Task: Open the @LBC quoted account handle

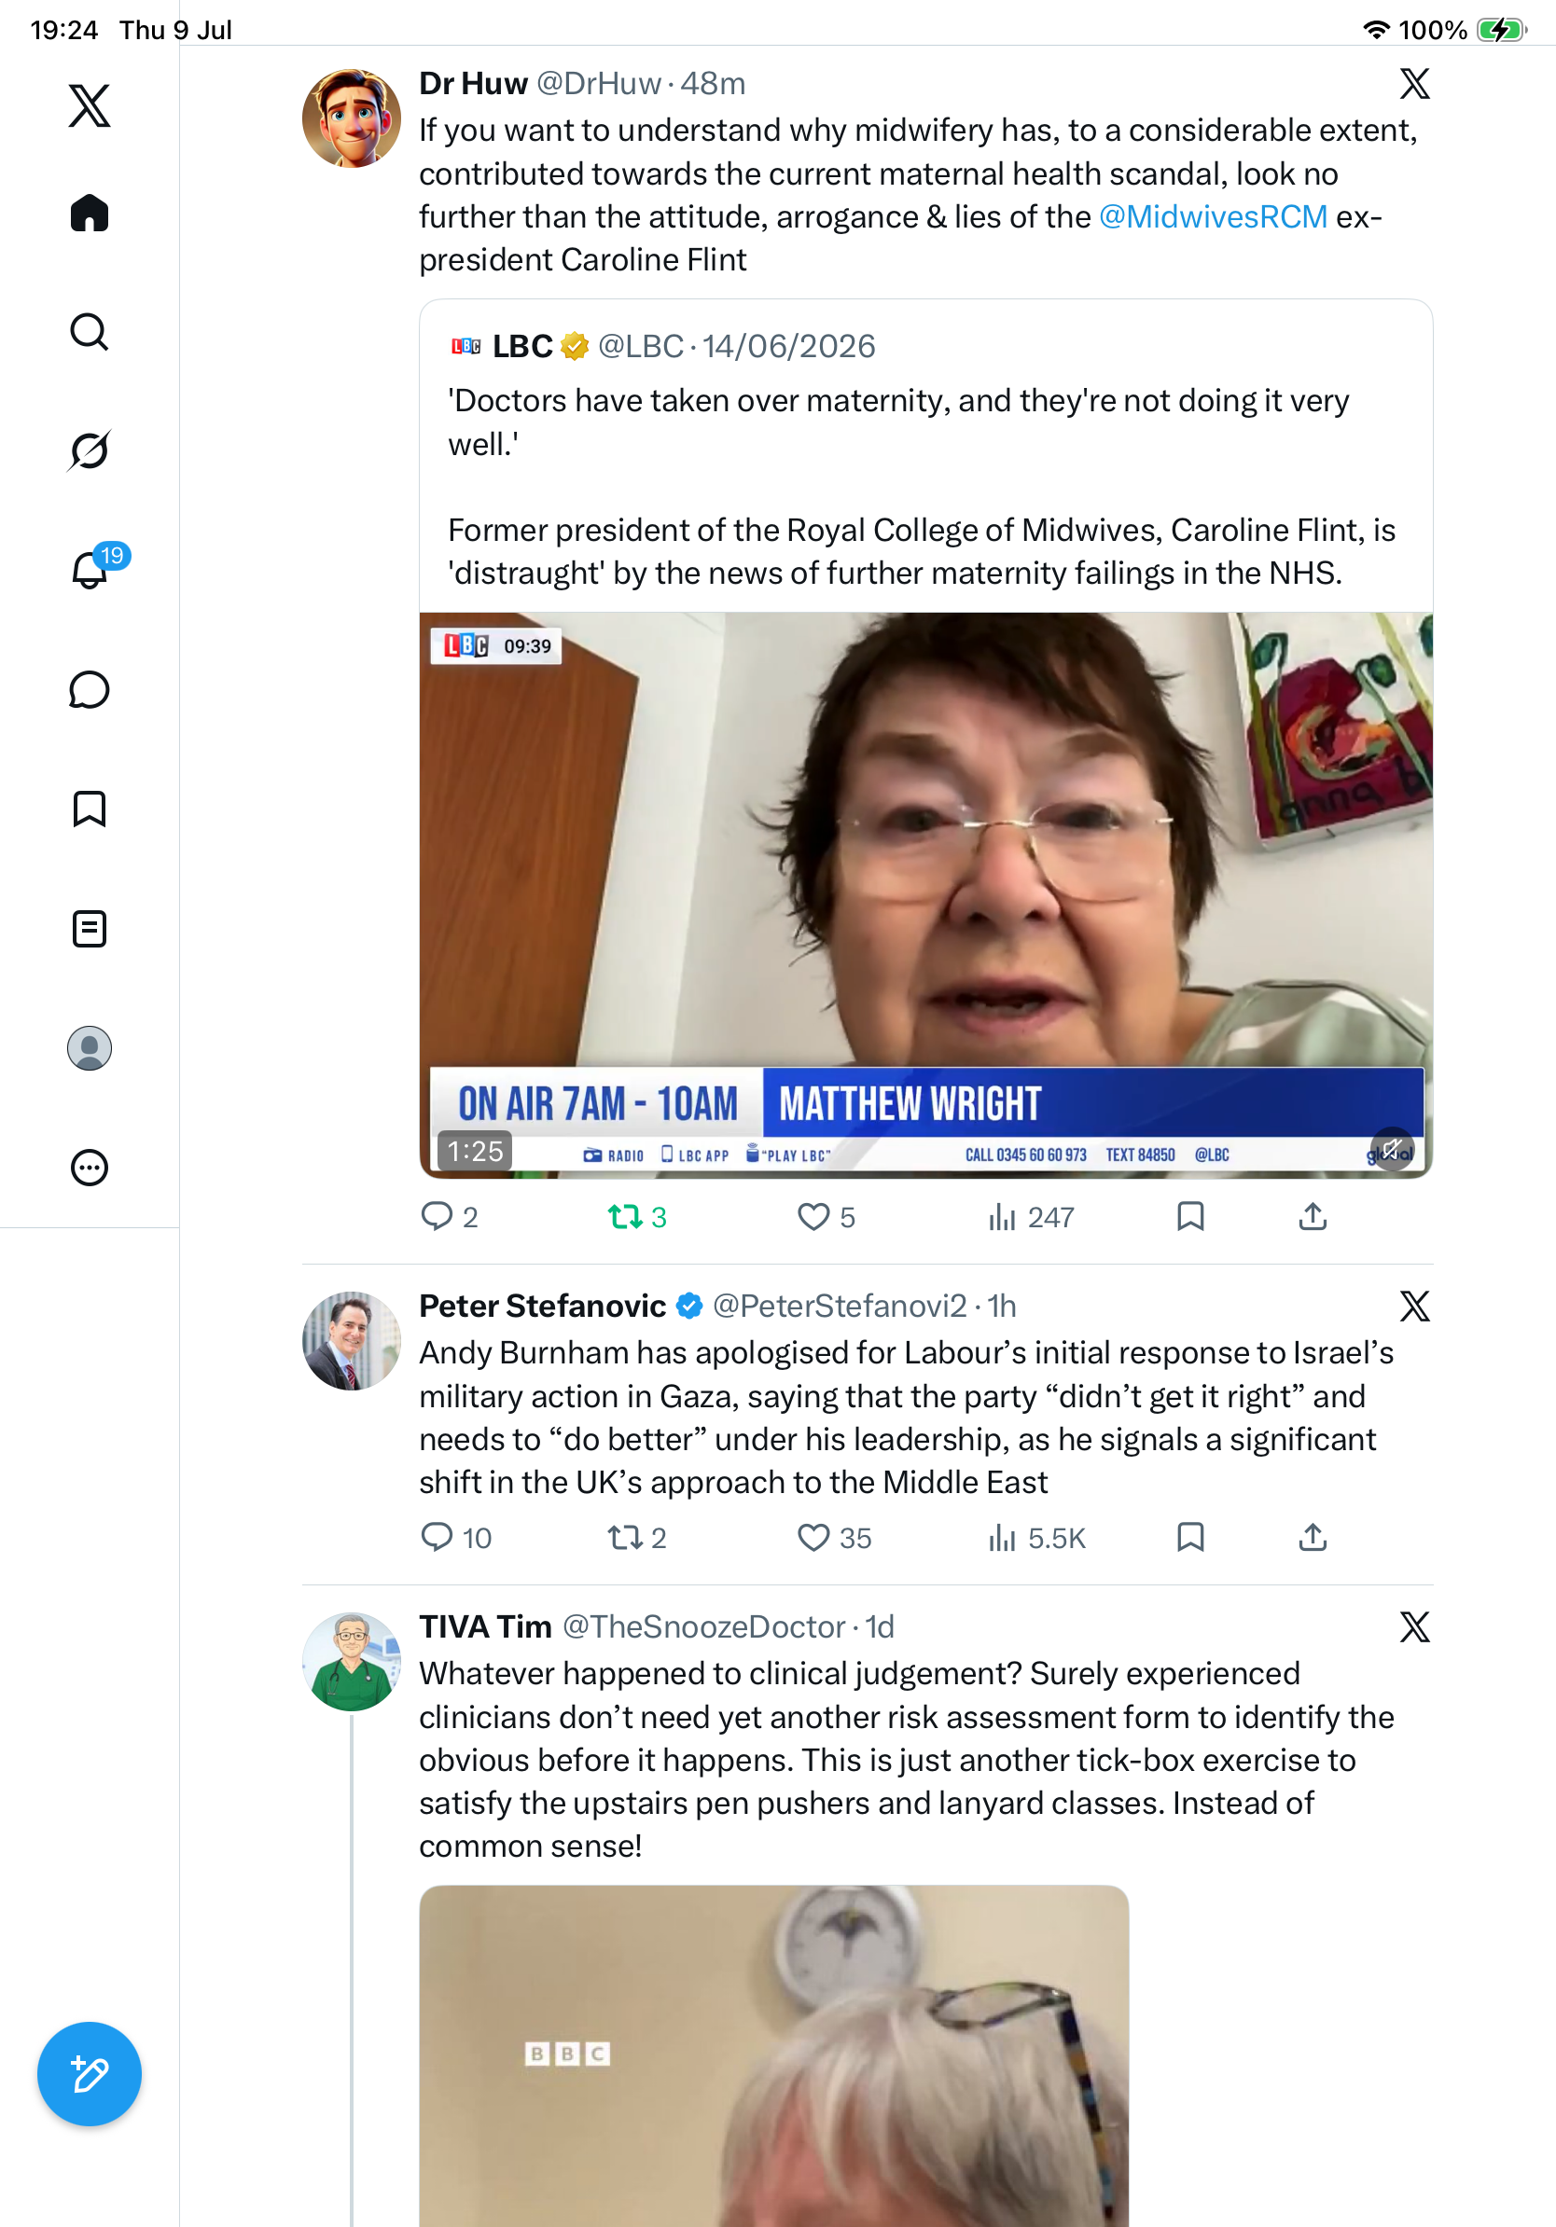Action: click(640, 346)
